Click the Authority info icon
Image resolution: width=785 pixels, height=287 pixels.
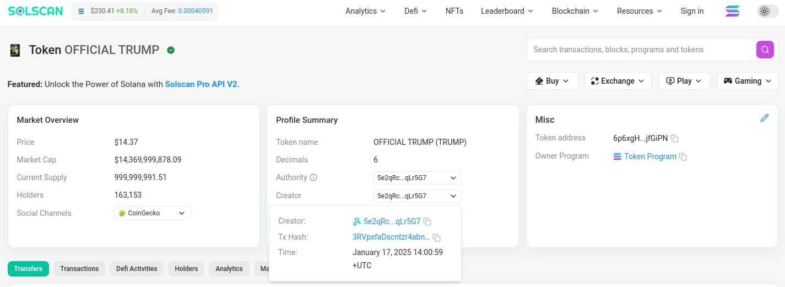313,178
